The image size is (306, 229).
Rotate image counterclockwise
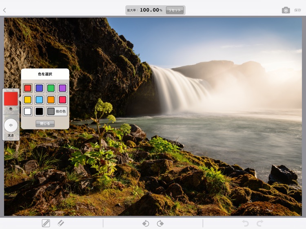pos(146,223)
